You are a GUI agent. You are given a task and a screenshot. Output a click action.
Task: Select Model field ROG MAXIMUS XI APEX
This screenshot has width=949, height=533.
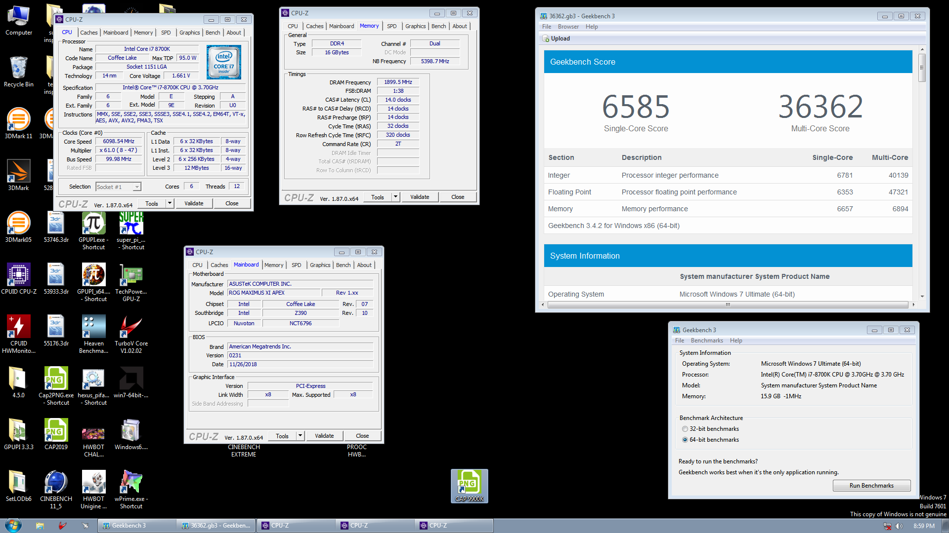point(273,293)
